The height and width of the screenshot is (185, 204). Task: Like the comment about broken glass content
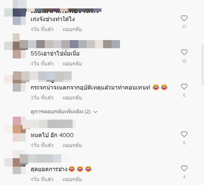click(x=184, y=87)
